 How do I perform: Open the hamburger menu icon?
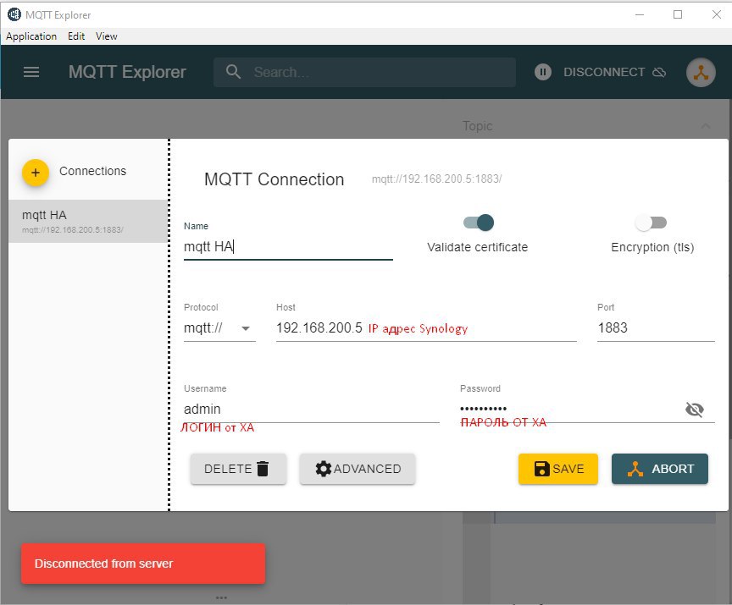point(31,72)
